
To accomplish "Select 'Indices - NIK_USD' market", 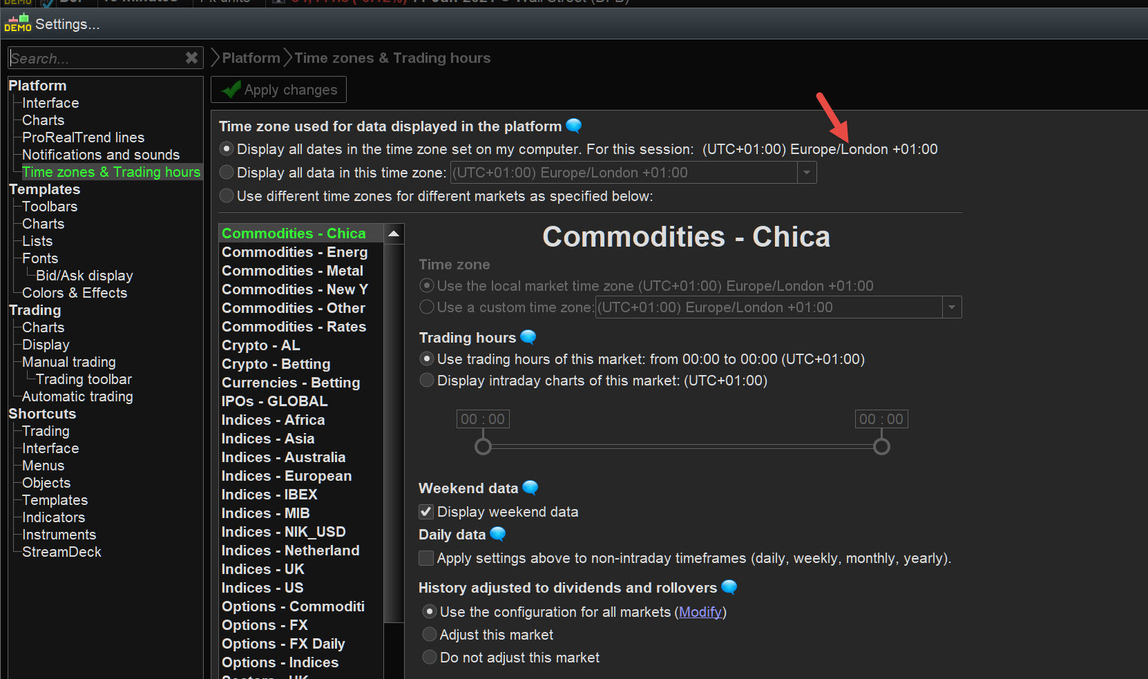I will (x=301, y=532).
